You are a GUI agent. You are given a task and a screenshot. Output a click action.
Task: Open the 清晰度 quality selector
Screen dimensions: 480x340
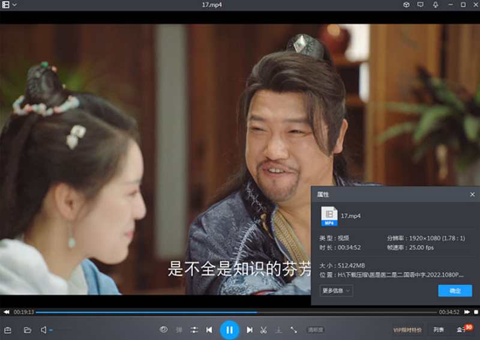[316, 330]
